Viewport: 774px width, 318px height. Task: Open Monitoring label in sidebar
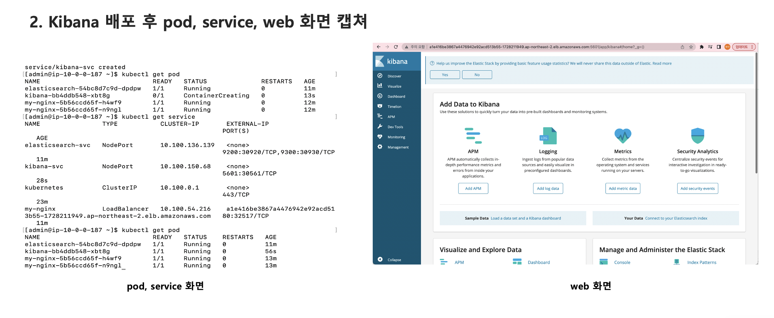pyautogui.click(x=396, y=137)
